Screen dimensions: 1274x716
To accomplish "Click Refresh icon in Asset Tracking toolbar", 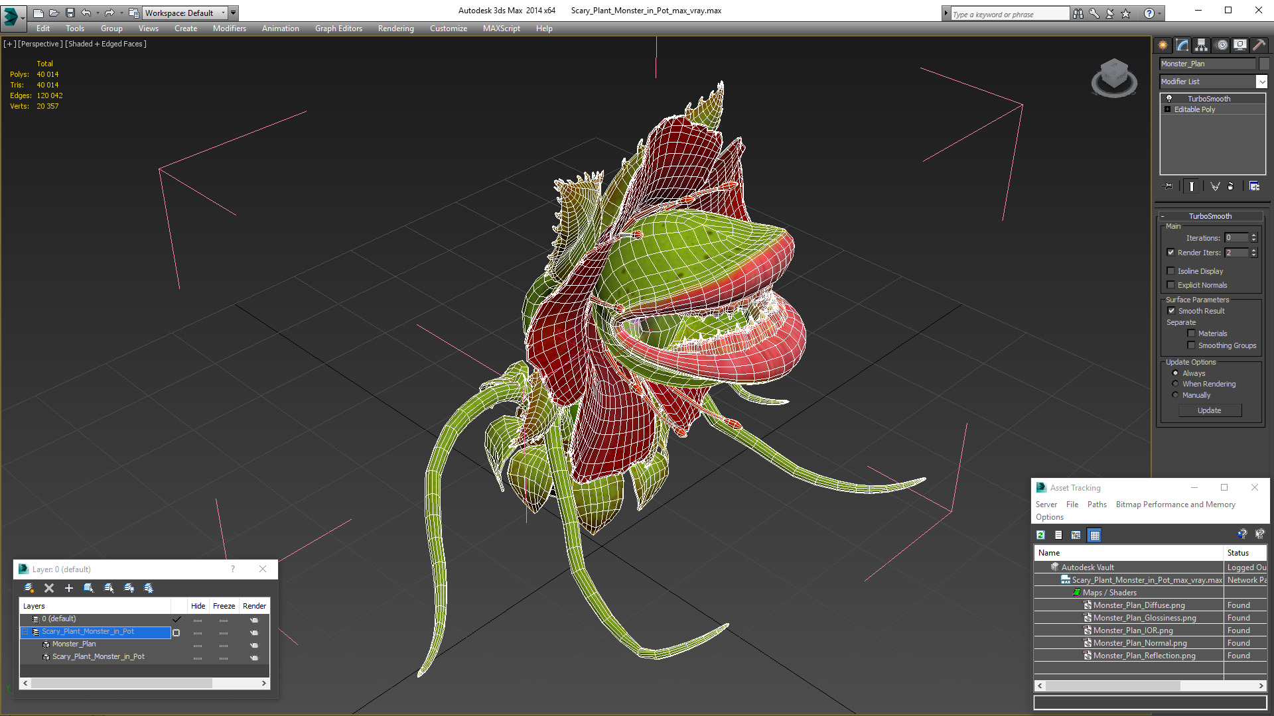I will [1040, 535].
